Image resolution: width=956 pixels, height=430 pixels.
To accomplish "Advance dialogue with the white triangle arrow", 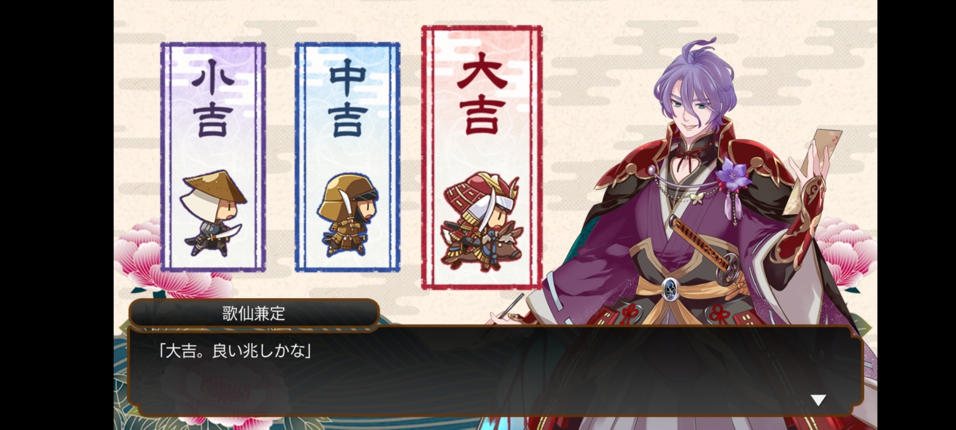I will pyautogui.click(x=818, y=400).
